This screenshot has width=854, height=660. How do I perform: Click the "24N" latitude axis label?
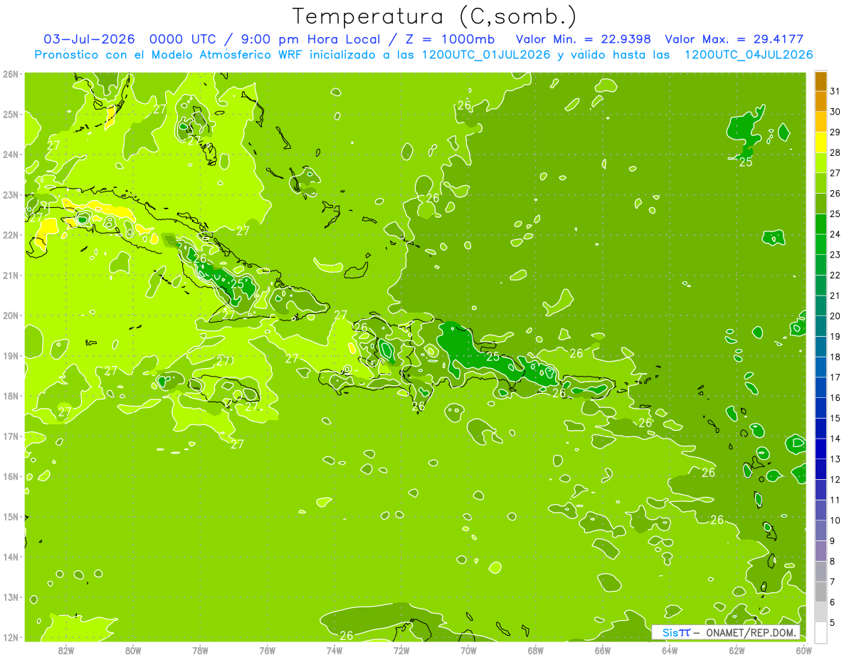11,154
